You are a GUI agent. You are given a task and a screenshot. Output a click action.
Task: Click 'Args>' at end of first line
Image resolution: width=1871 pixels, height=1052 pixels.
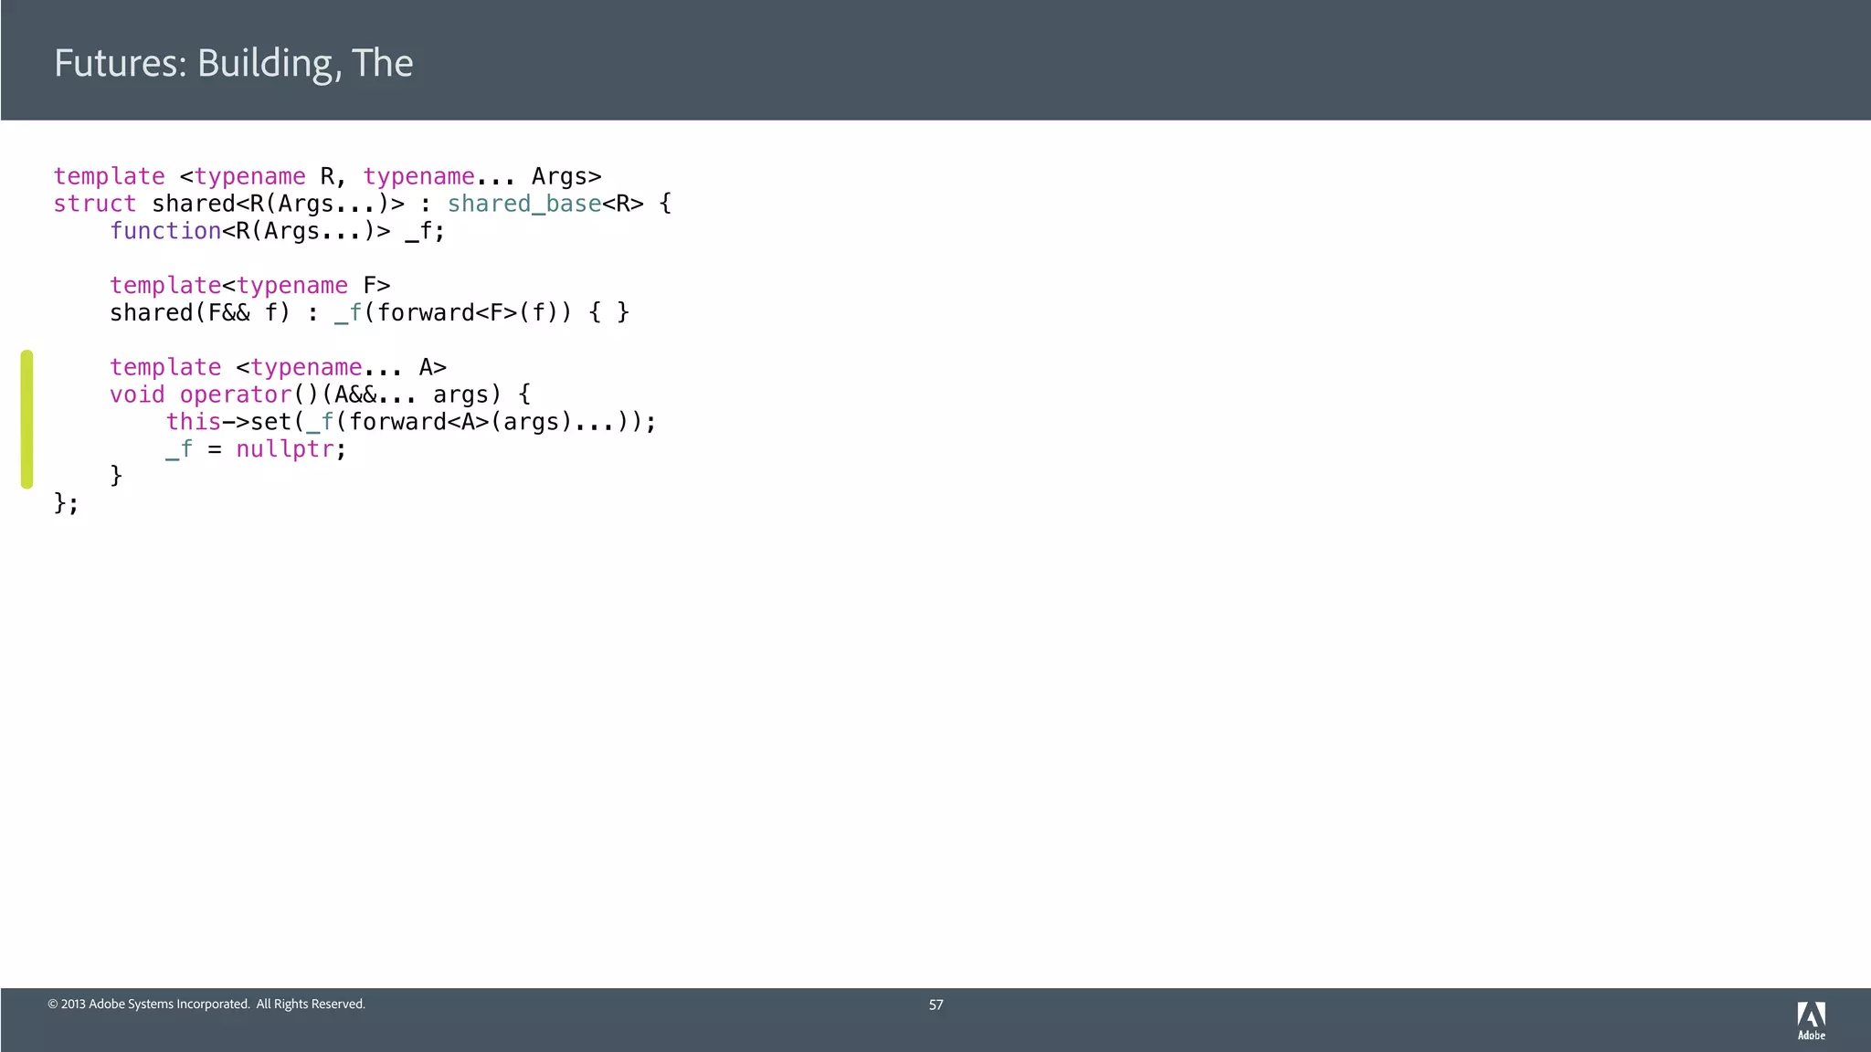point(566,176)
